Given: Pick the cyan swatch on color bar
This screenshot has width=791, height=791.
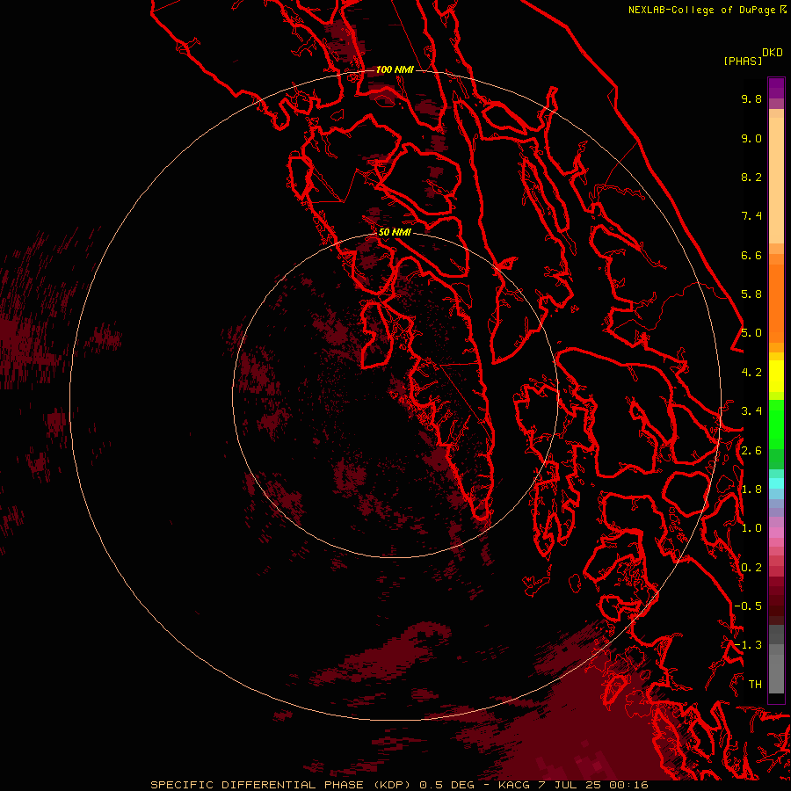Looking at the screenshot, I should click(x=776, y=483).
